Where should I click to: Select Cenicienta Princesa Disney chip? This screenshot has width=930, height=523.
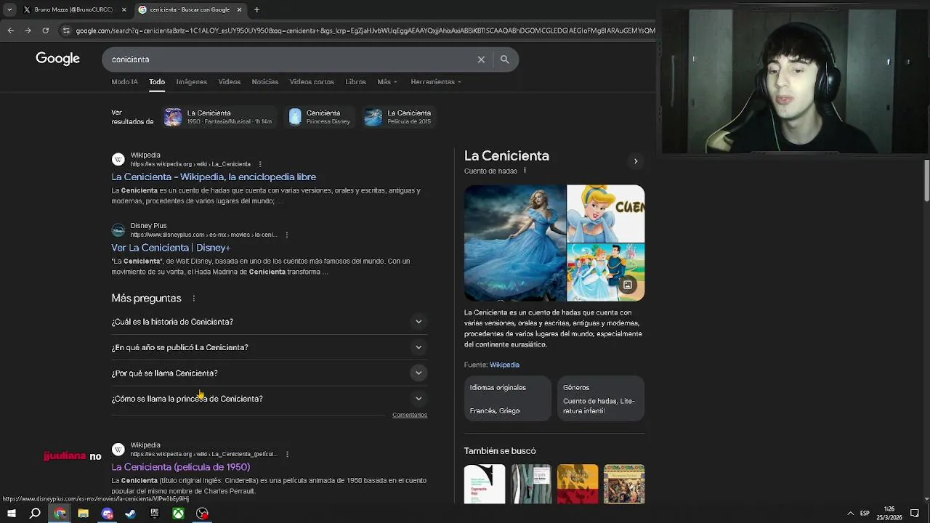click(x=320, y=117)
